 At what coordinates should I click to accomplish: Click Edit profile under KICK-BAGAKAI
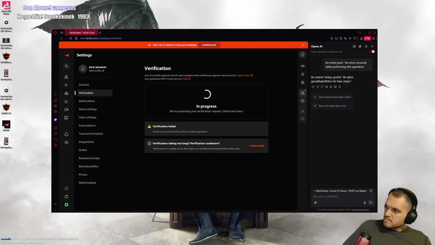point(97,71)
